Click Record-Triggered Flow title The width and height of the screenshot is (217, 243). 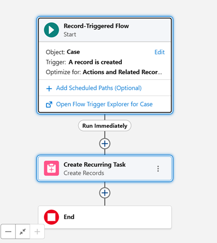96,26
